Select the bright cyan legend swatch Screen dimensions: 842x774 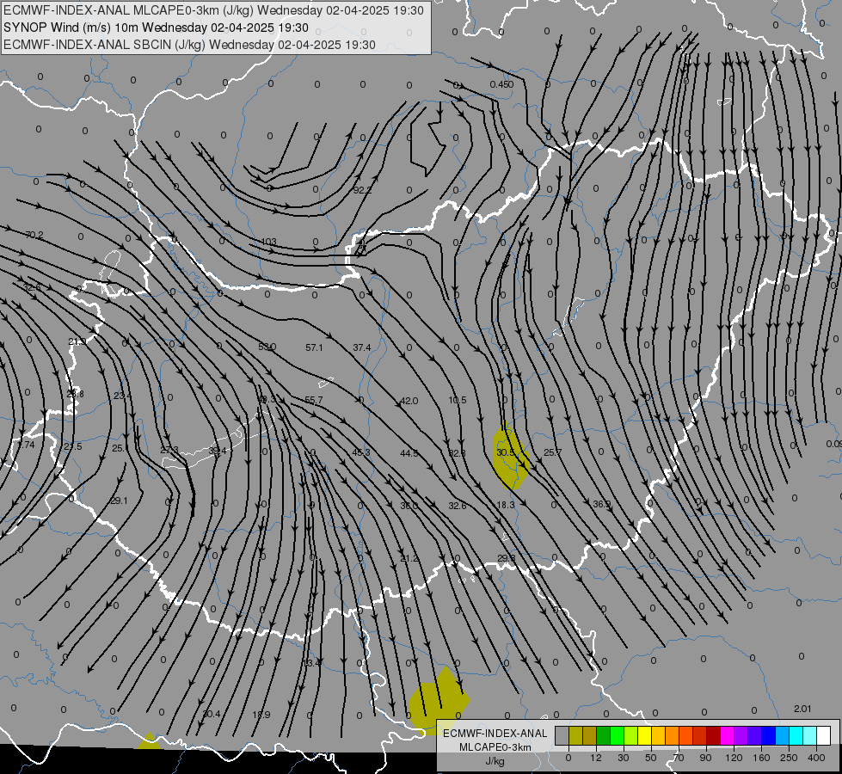tap(796, 735)
